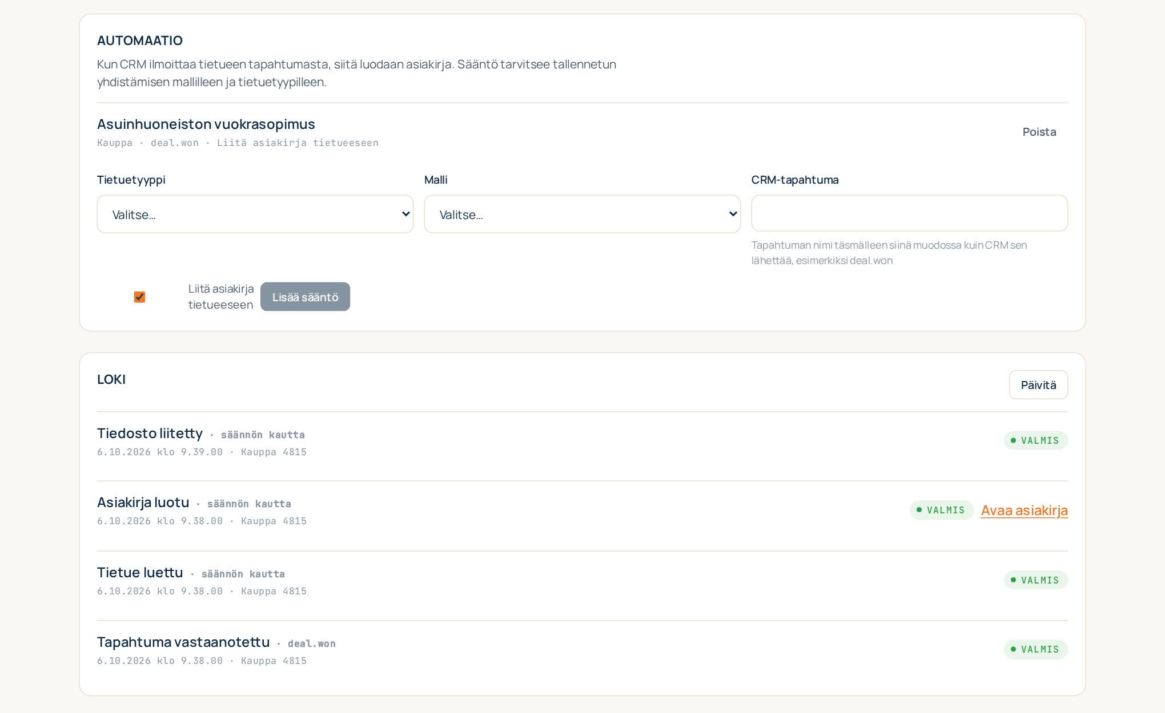Refresh the log with Päivitä
1165x713 pixels.
[1038, 385]
